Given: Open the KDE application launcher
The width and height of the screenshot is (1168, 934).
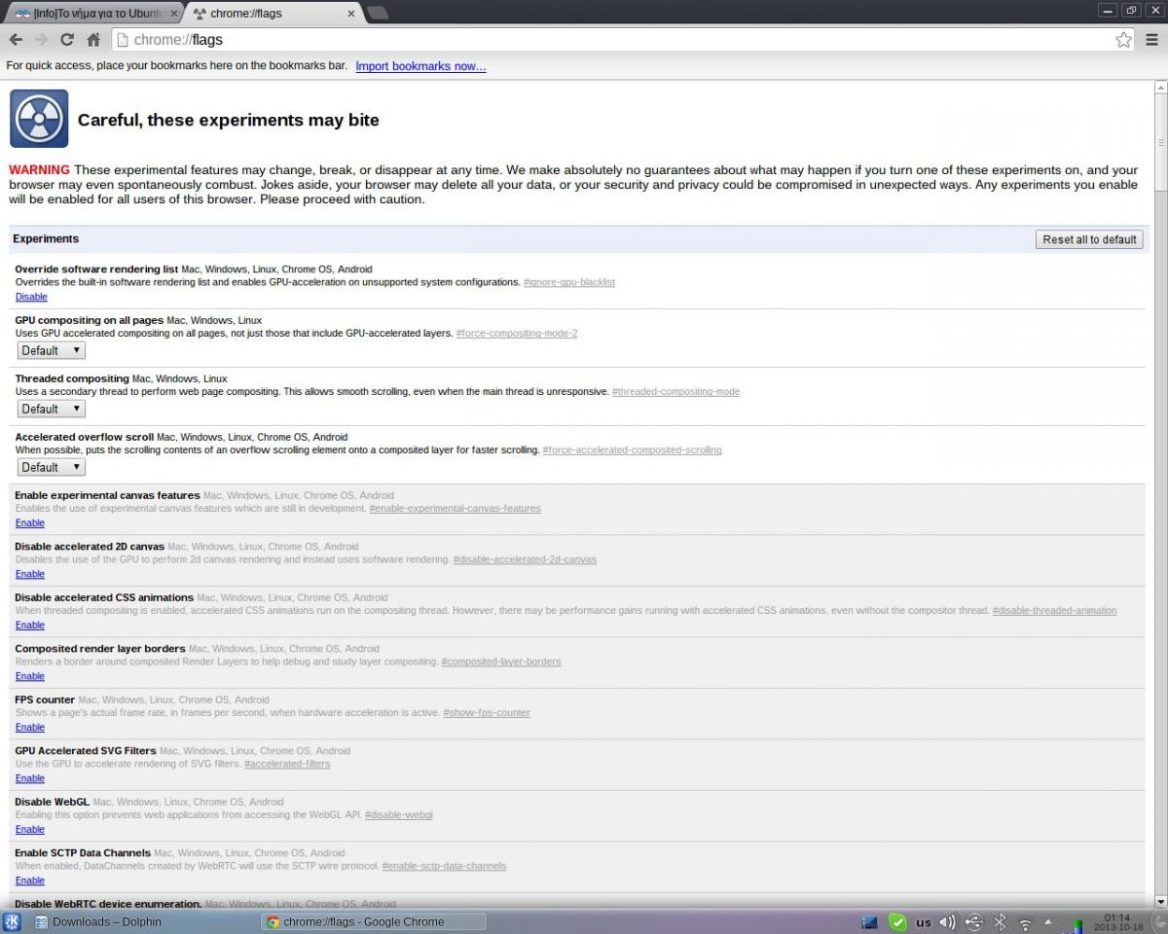Looking at the screenshot, I should tap(13, 921).
